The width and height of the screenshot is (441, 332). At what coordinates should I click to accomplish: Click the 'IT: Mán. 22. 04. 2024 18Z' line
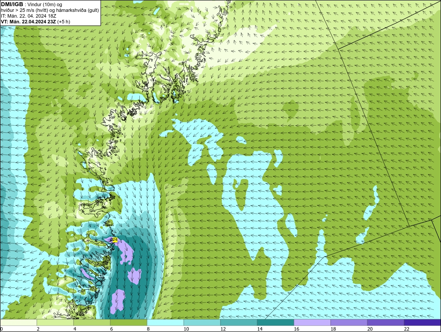[29, 16]
